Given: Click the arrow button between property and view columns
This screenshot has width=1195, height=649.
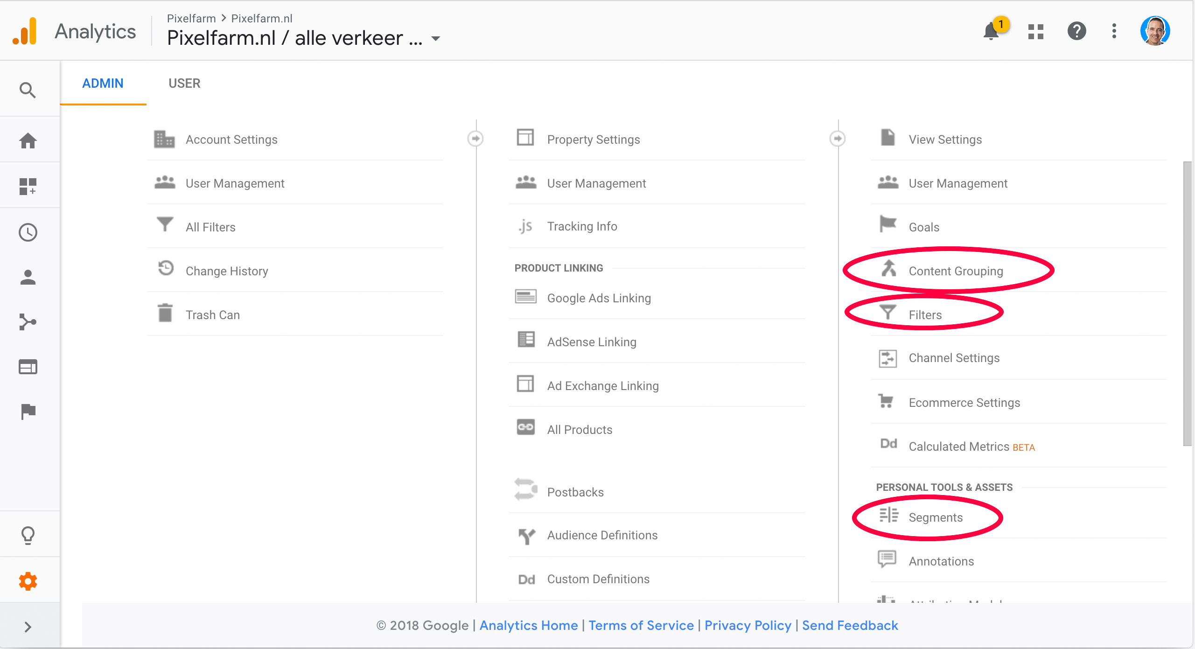Looking at the screenshot, I should click(838, 139).
